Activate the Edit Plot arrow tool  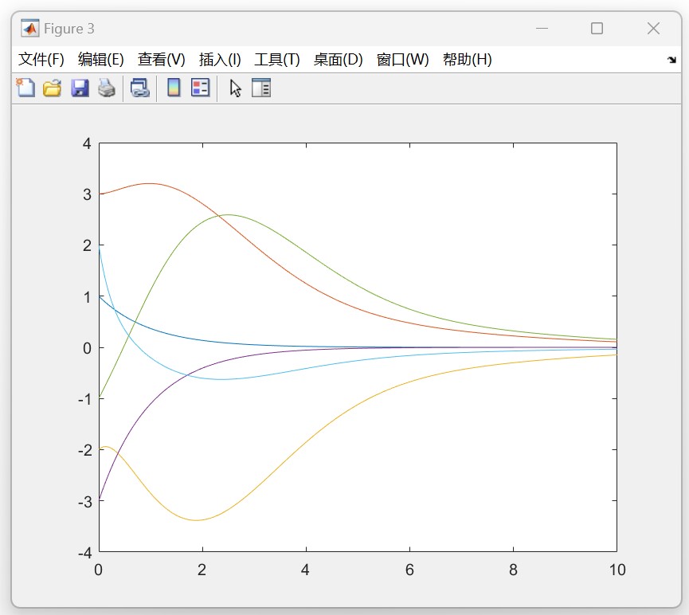click(x=236, y=88)
